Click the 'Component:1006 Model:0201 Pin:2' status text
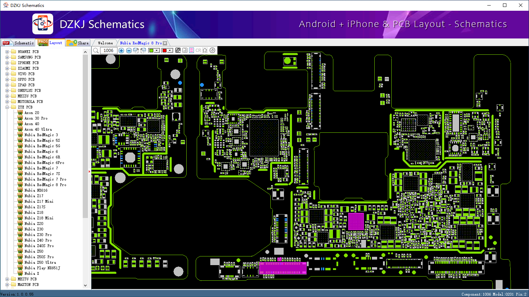 pos(494,294)
